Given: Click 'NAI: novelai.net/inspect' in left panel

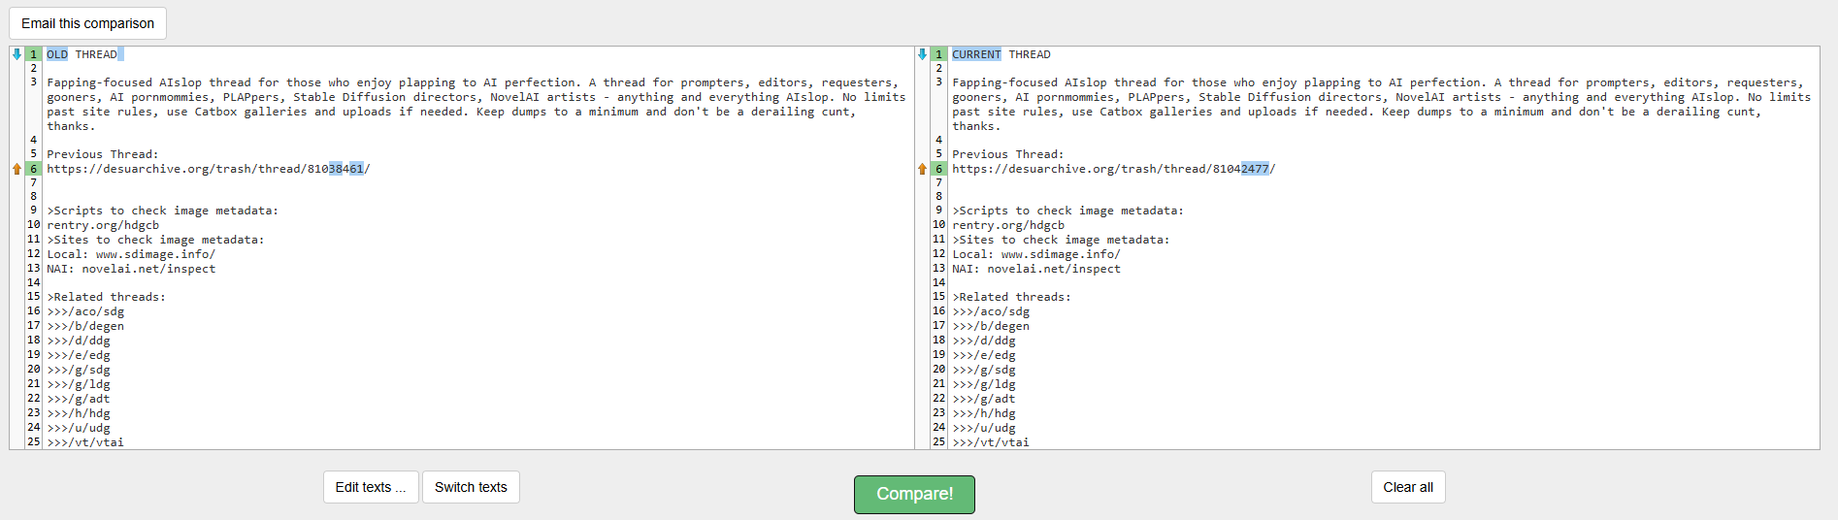Looking at the screenshot, I should pos(131,269).
